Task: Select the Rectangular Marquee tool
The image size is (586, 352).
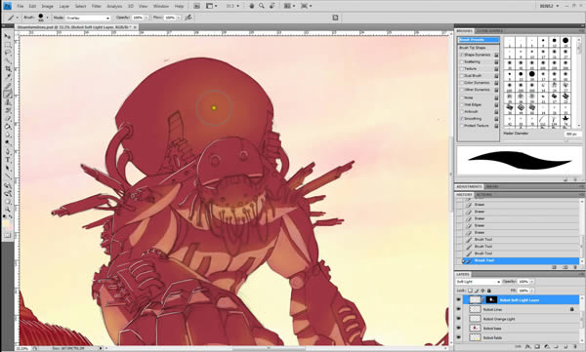Action: point(7,45)
